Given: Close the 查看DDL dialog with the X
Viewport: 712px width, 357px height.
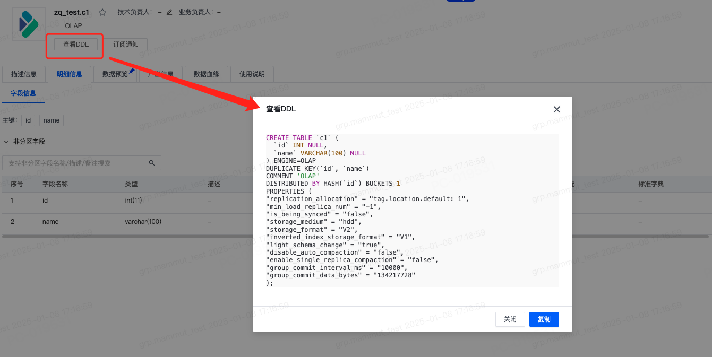Looking at the screenshot, I should [556, 109].
